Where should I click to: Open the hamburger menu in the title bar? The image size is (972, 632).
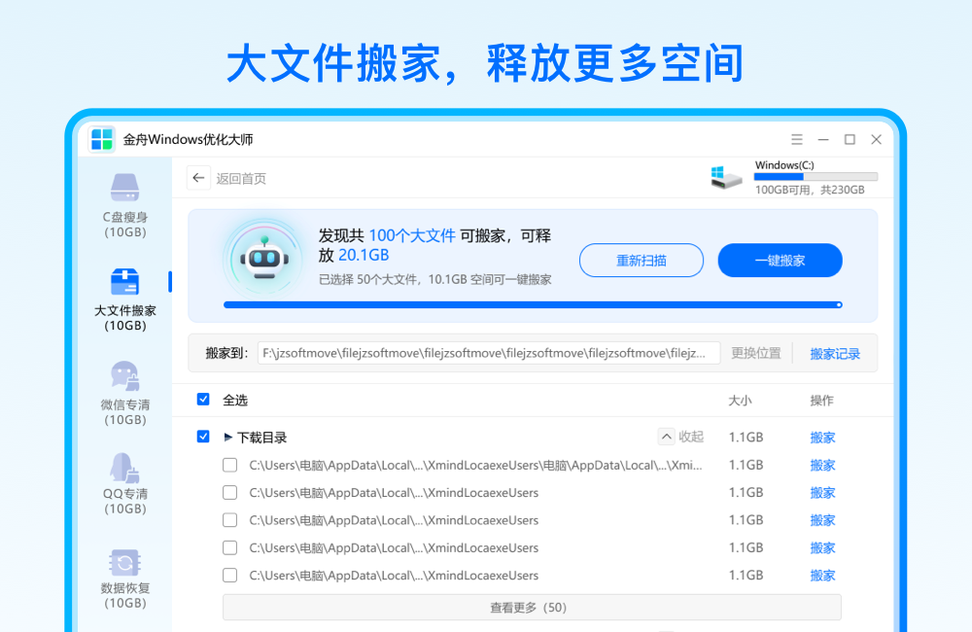(796, 139)
